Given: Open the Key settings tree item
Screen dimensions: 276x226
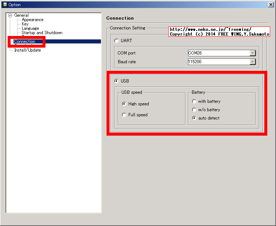Looking at the screenshot, I should 25,24.
